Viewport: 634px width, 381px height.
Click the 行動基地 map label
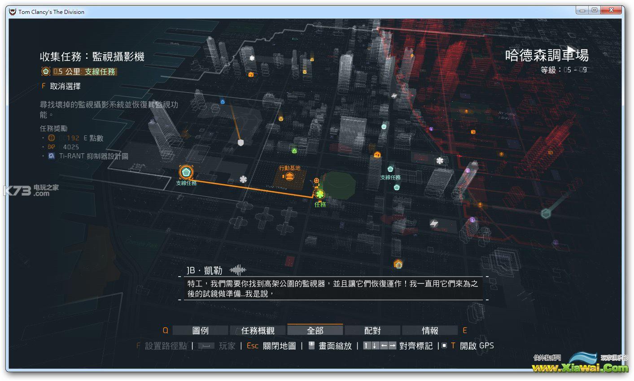[x=289, y=168]
